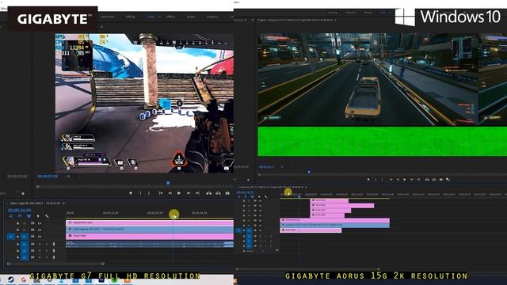Image resolution: width=507 pixels, height=285 pixels.
Task: Click the Extract button, G7 monitor
Action: [219, 193]
